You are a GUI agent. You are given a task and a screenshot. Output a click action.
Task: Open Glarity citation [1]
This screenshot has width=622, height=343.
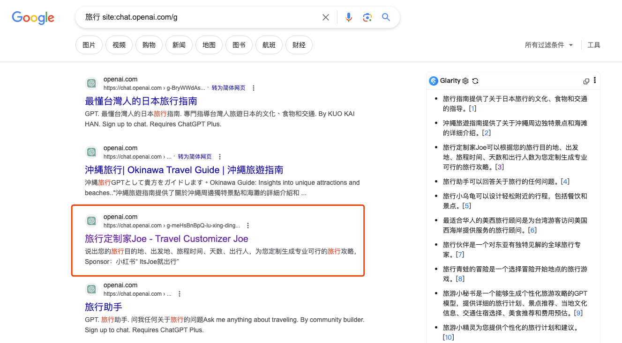point(472,109)
